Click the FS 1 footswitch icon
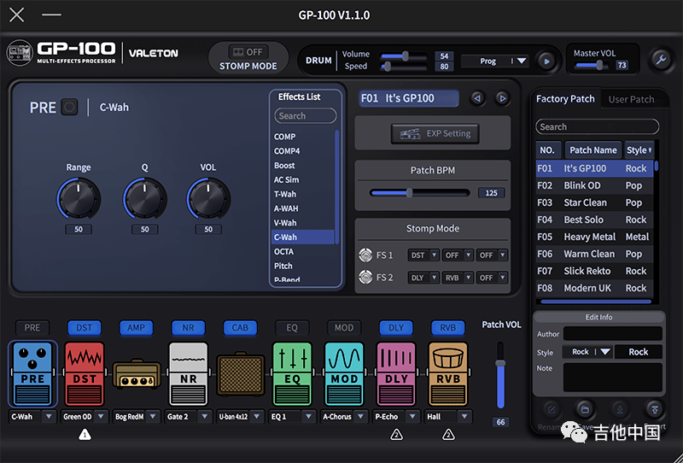 click(x=365, y=255)
